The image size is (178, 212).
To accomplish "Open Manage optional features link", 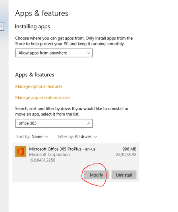I will point(39,86).
